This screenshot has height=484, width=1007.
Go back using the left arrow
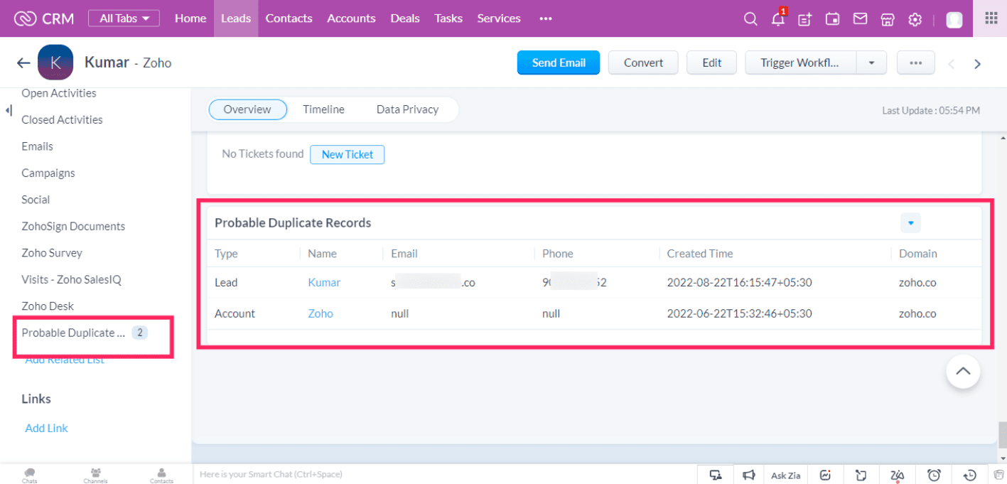point(23,63)
